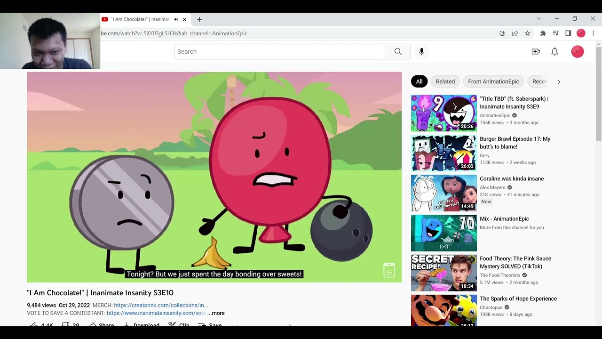Image resolution: width=602 pixels, height=339 pixels.
Task: Click the magnifier search button
Action: point(398,52)
